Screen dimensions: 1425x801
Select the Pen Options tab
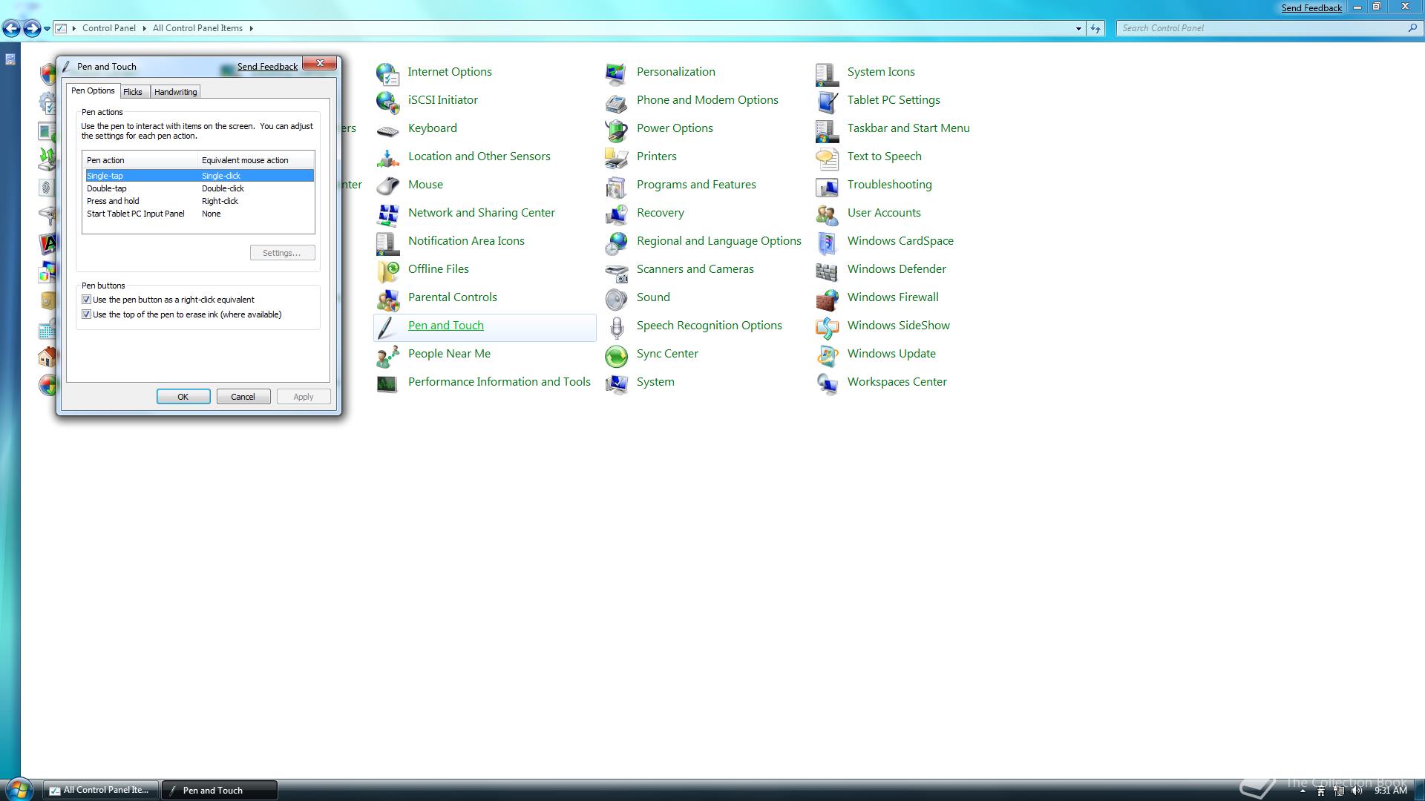pyautogui.click(x=93, y=90)
